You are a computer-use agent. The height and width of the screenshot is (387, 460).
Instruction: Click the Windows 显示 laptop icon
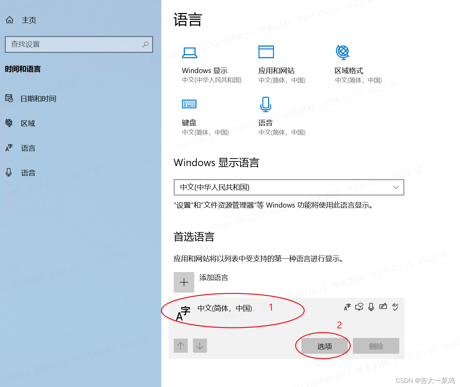189,53
